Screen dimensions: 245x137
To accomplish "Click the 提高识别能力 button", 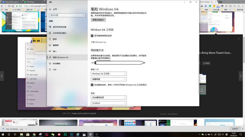I will pos(98,20).
